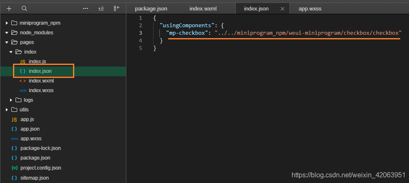Click line number 5 in the gutter
This screenshot has height=183, width=409.
(141, 48)
